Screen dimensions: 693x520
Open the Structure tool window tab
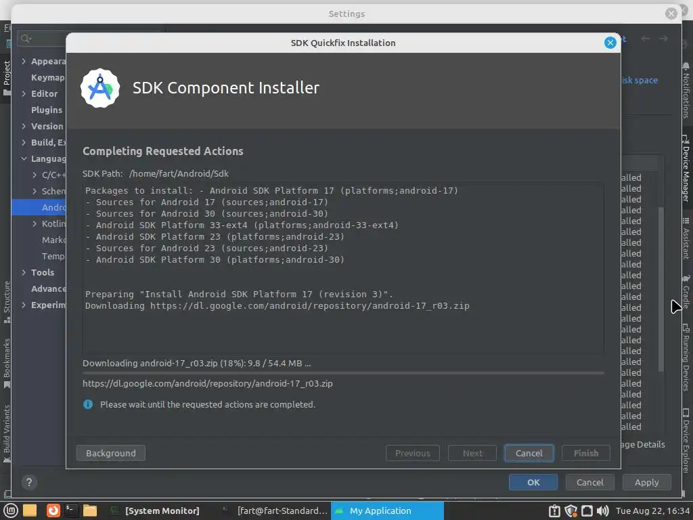click(x=7, y=302)
